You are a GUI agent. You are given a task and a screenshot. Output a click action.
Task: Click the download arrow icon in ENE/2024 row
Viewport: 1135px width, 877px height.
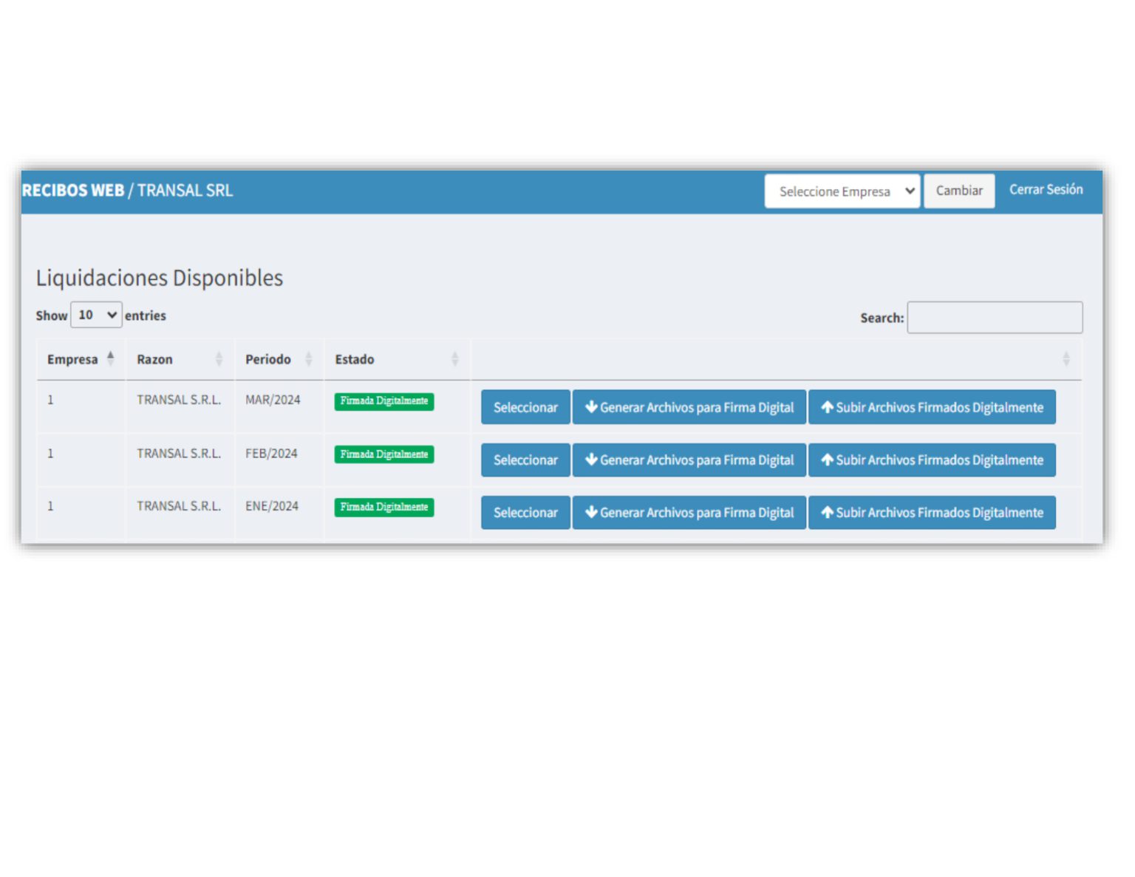point(591,512)
